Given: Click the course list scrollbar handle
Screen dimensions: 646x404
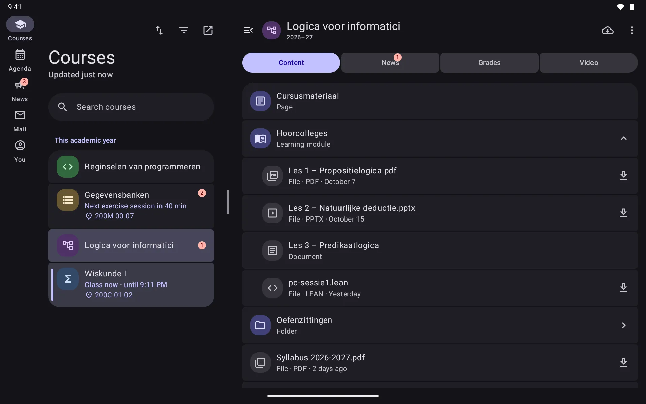Looking at the screenshot, I should coord(228,202).
